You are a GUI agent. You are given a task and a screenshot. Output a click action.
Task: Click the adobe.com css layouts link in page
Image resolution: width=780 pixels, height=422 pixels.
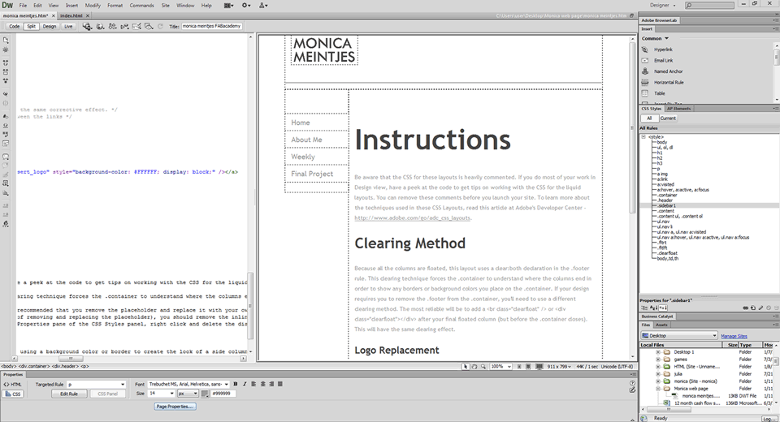pos(412,217)
